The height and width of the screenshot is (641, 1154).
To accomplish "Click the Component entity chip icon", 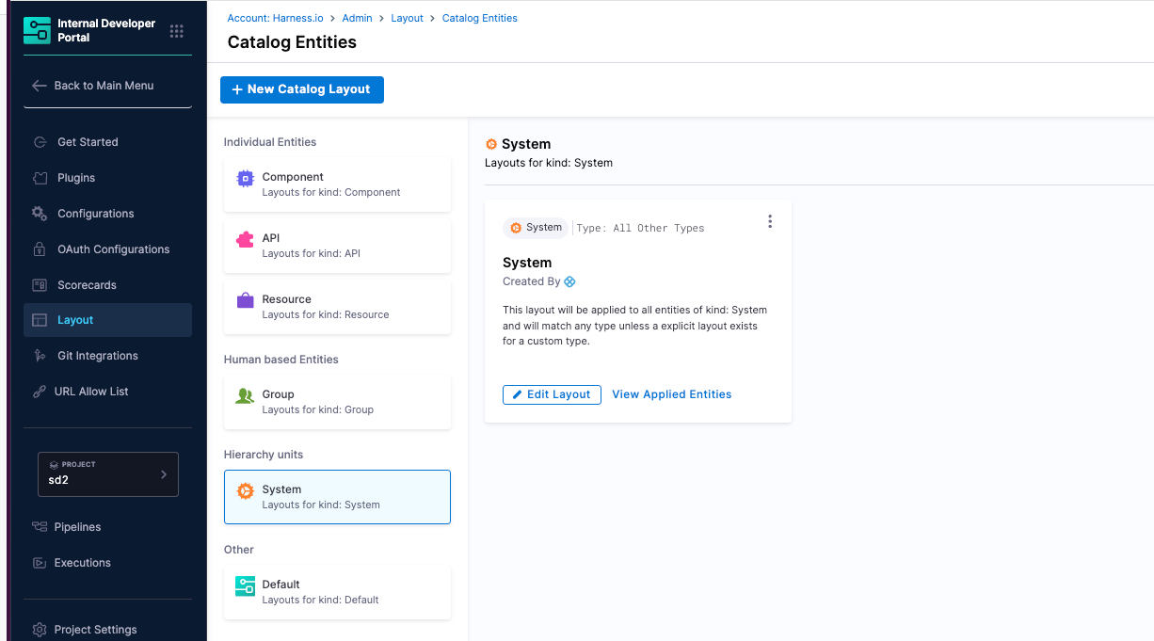I will coord(245,178).
